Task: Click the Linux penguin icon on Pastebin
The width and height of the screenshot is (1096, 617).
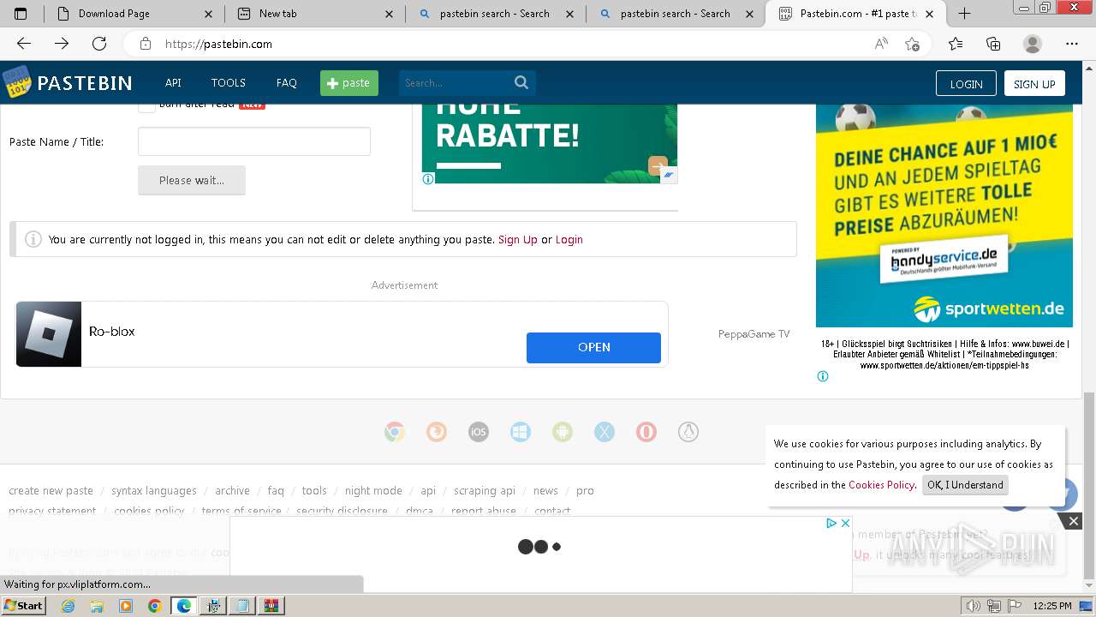Action: (x=688, y=432)
